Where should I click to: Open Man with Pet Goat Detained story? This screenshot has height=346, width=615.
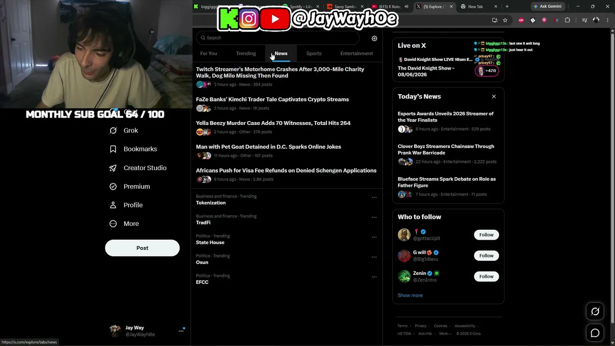[x=269, y=147]
